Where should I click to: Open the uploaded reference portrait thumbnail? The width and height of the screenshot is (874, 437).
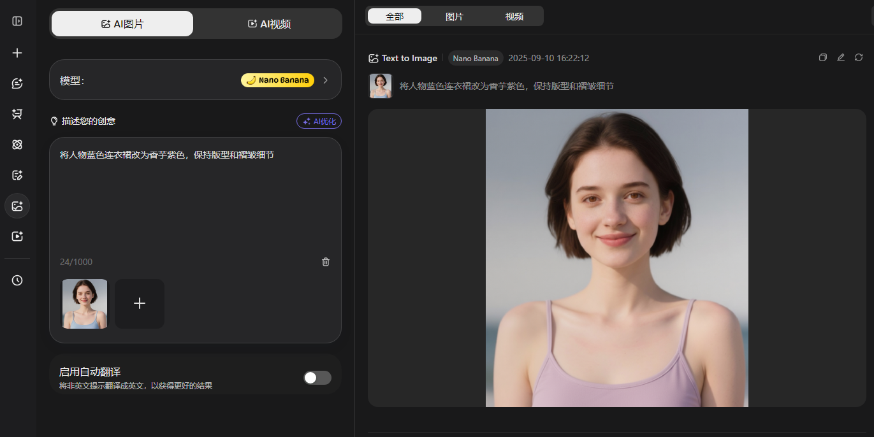coord(85,304)
